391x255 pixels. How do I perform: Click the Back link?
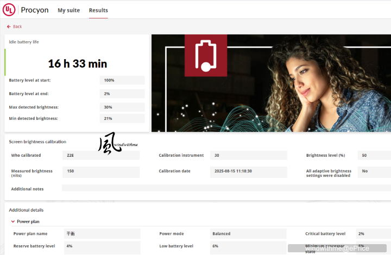(x=17, y=27)
